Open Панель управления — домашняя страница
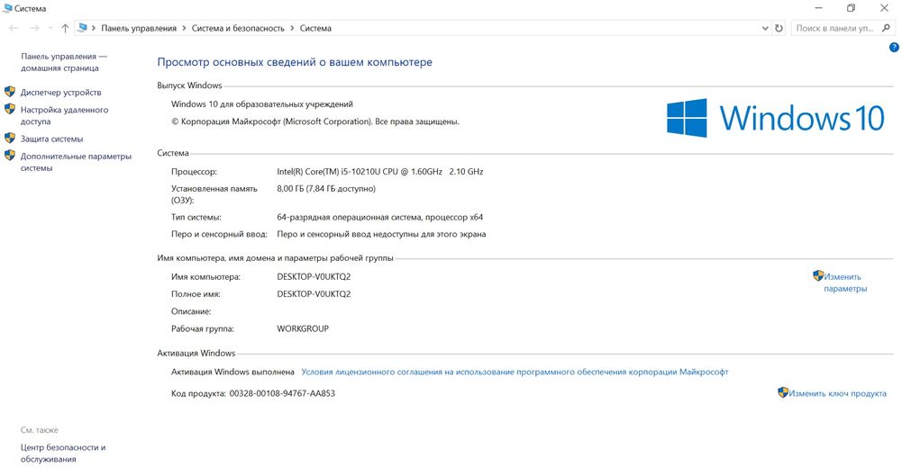The image size is (902, 476). (x=64, y=62)
